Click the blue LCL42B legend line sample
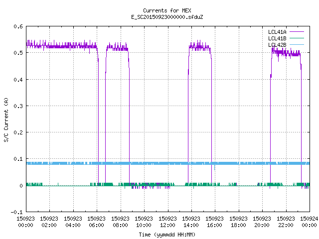This screenshot has width=319, height=239. click(297, 45)
